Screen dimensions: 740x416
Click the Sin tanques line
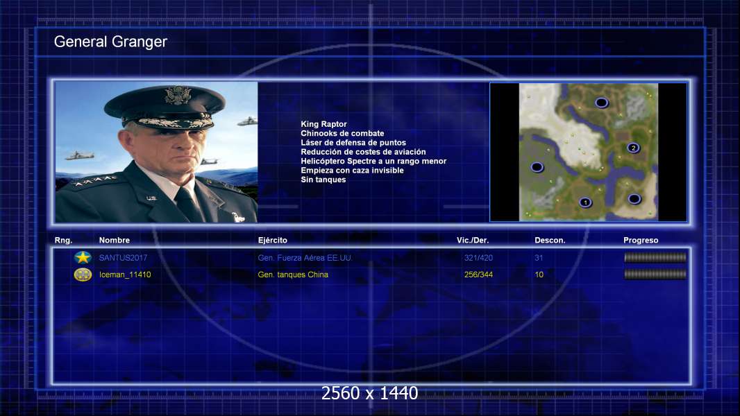[x=323, y=180]
